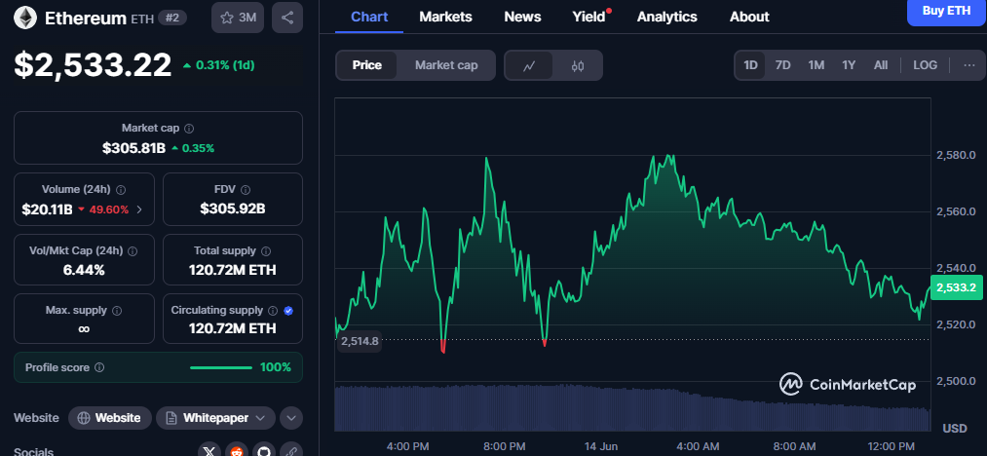Set chart range to 1M
The height and width of the screenshot is (456, 987).
tap(816, 65)
